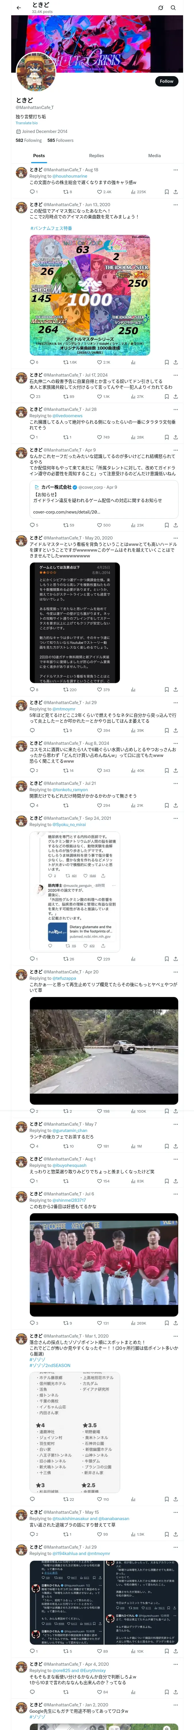This screenshot has height=1730, width=194.
Task: Share the Jul 28 reply post
Action: click(x=175, y=437)
